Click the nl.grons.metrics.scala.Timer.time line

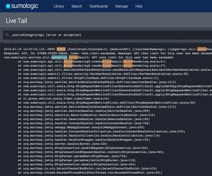tap(63, 98)
